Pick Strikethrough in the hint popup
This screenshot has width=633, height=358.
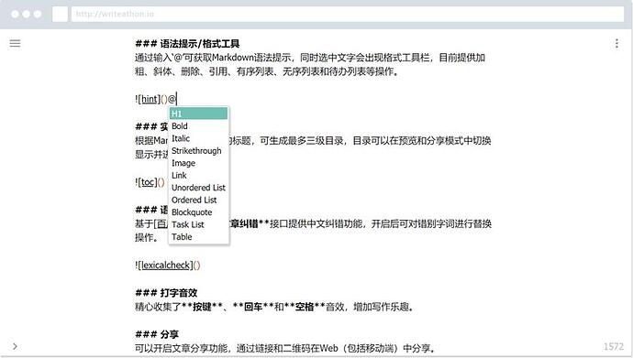[199, 150]
